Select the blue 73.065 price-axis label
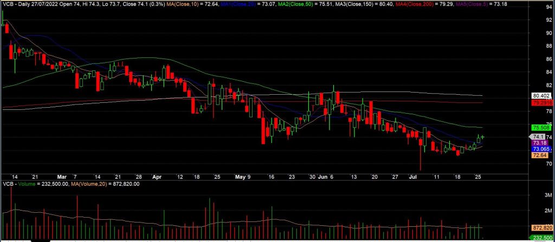The height and width of the screenshot is (242, 555). coord(541,149)
